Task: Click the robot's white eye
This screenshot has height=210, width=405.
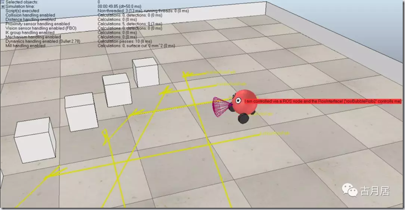Action: [x=238, y=101]
